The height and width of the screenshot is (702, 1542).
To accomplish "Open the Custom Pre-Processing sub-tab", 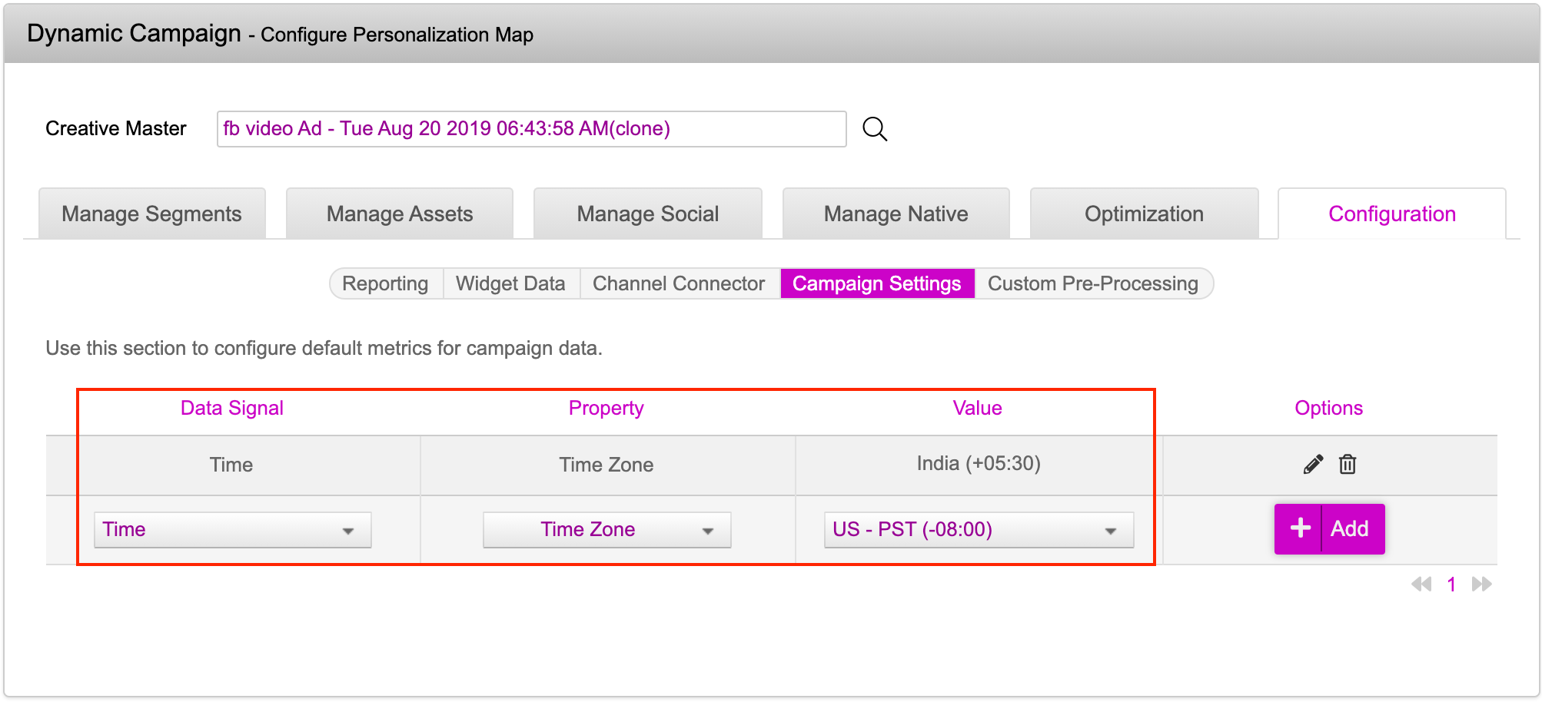I will tap(1092, 284).
